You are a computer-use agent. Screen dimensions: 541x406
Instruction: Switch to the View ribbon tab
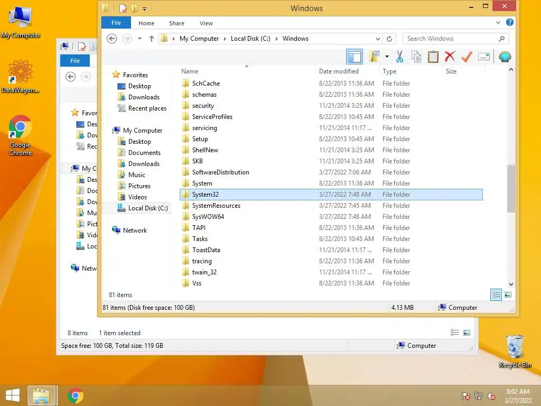(x=206, y=23)
